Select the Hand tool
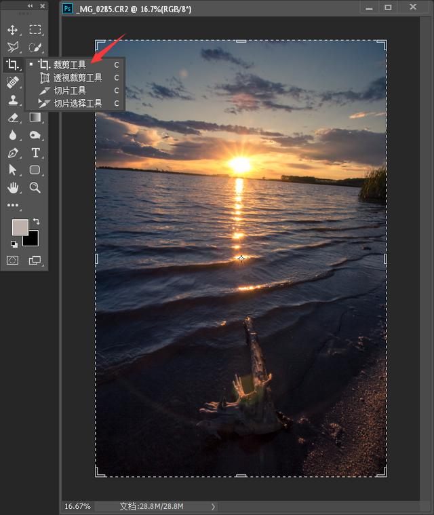 click(12, 188)
